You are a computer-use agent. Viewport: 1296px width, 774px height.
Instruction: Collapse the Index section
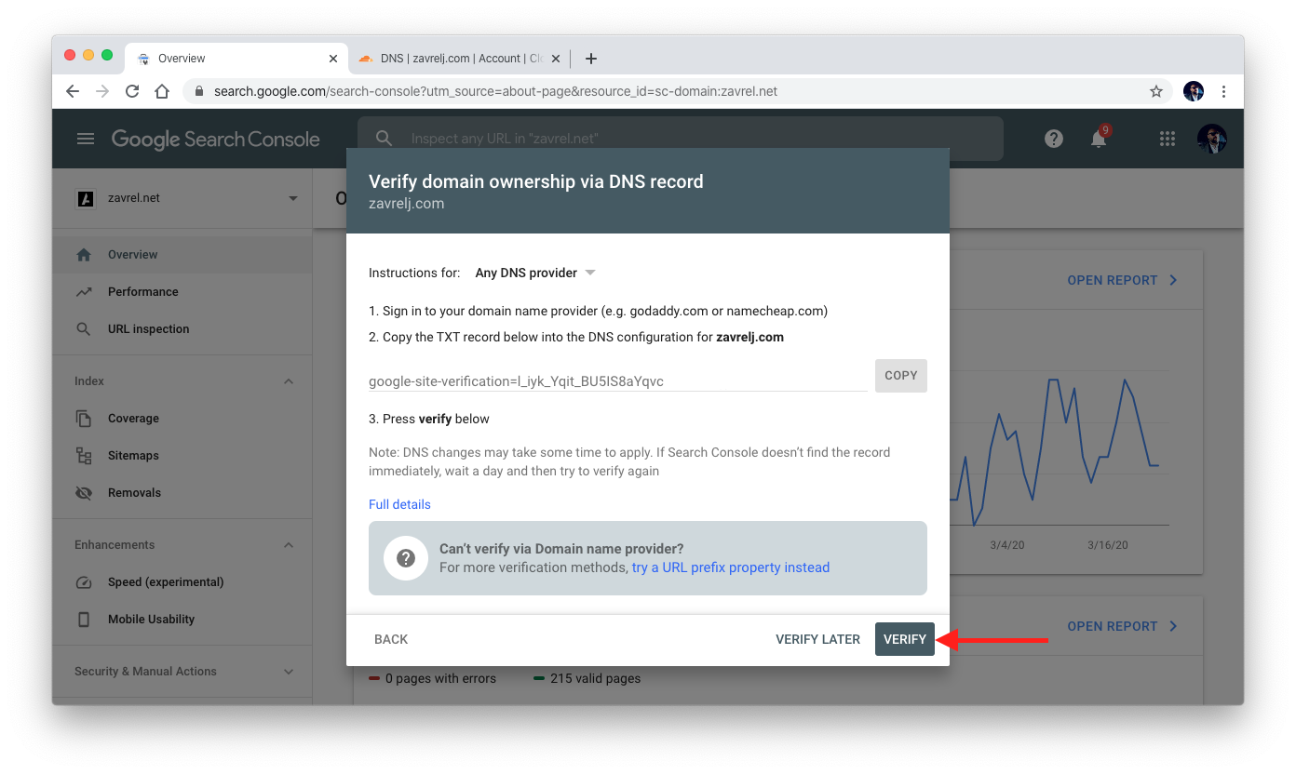pos(289,381)
